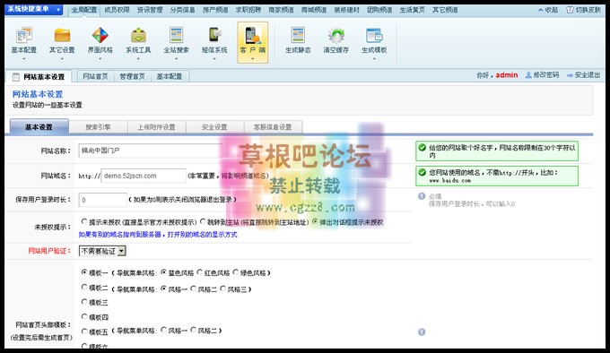Switch to 安全设置 tab
Screen dimensions: 610x353
[214, 127]
